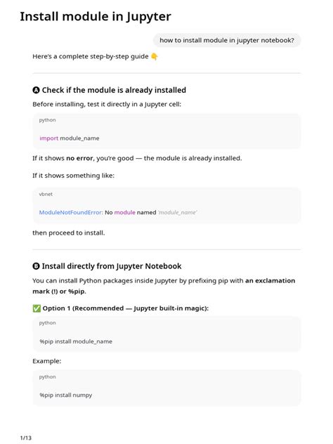Click the 'then proceed to install.' text
This screenshot has height=444, width=333.
click(x=69, y=233)
